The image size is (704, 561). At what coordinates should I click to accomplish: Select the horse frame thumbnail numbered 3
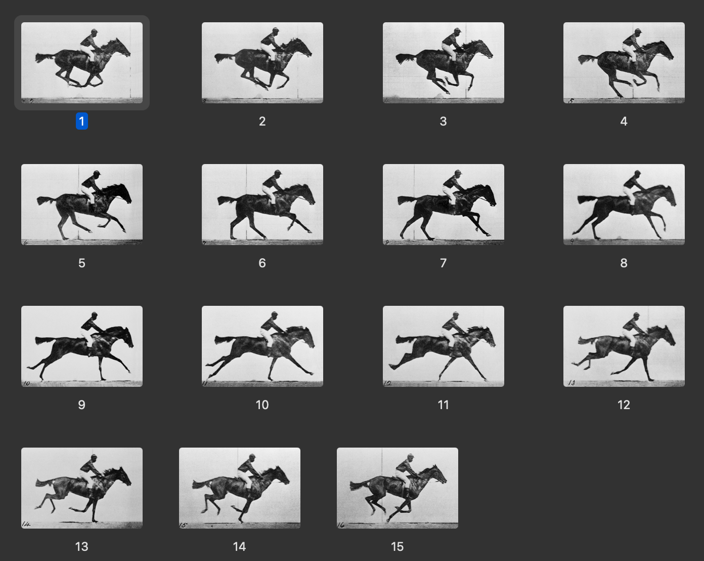pyautogui.click(x=444, y=63)
